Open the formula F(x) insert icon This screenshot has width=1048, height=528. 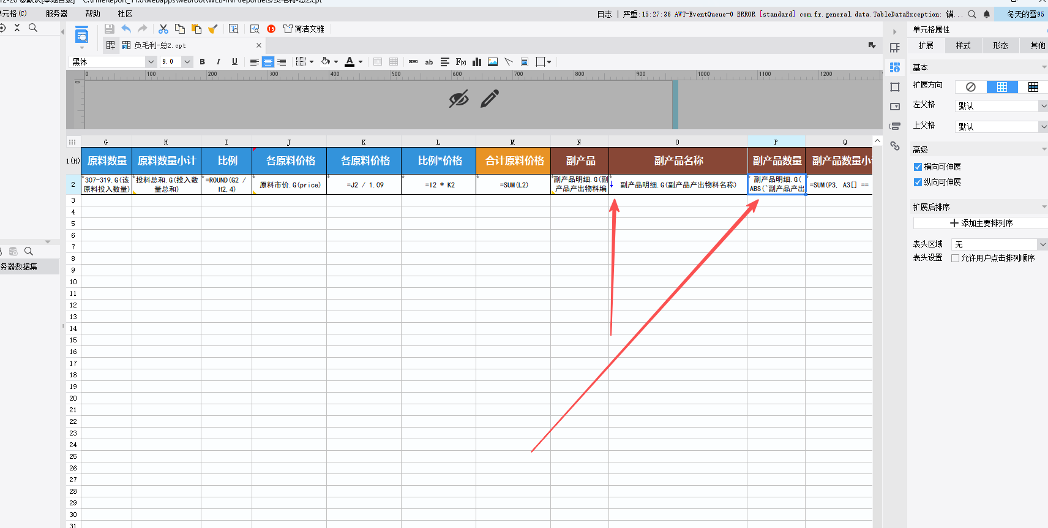pos(461,62)
